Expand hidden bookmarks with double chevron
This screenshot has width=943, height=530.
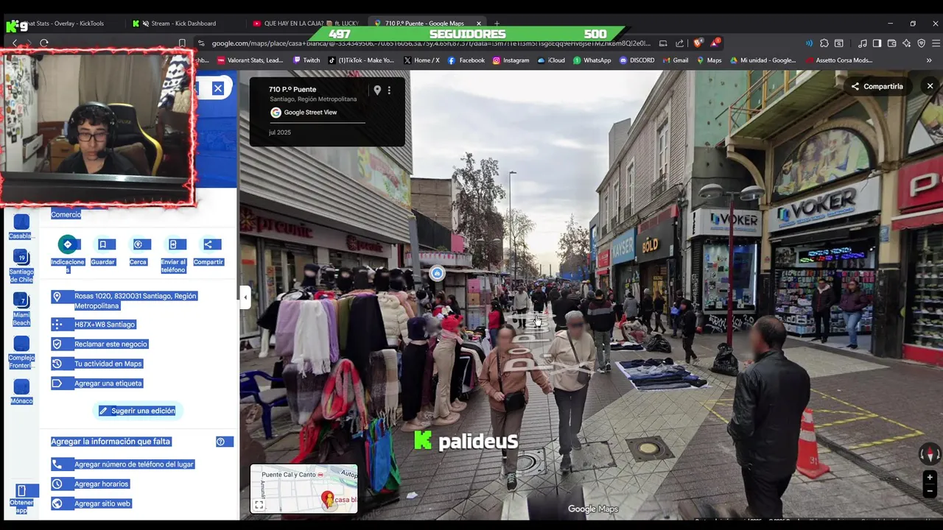pyautogui.click(x=929, y=60)
